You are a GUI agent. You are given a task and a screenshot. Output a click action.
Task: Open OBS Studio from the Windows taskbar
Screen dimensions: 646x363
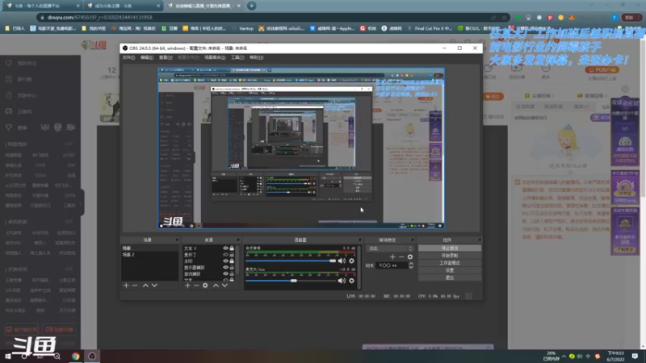[x=92, y=357]
